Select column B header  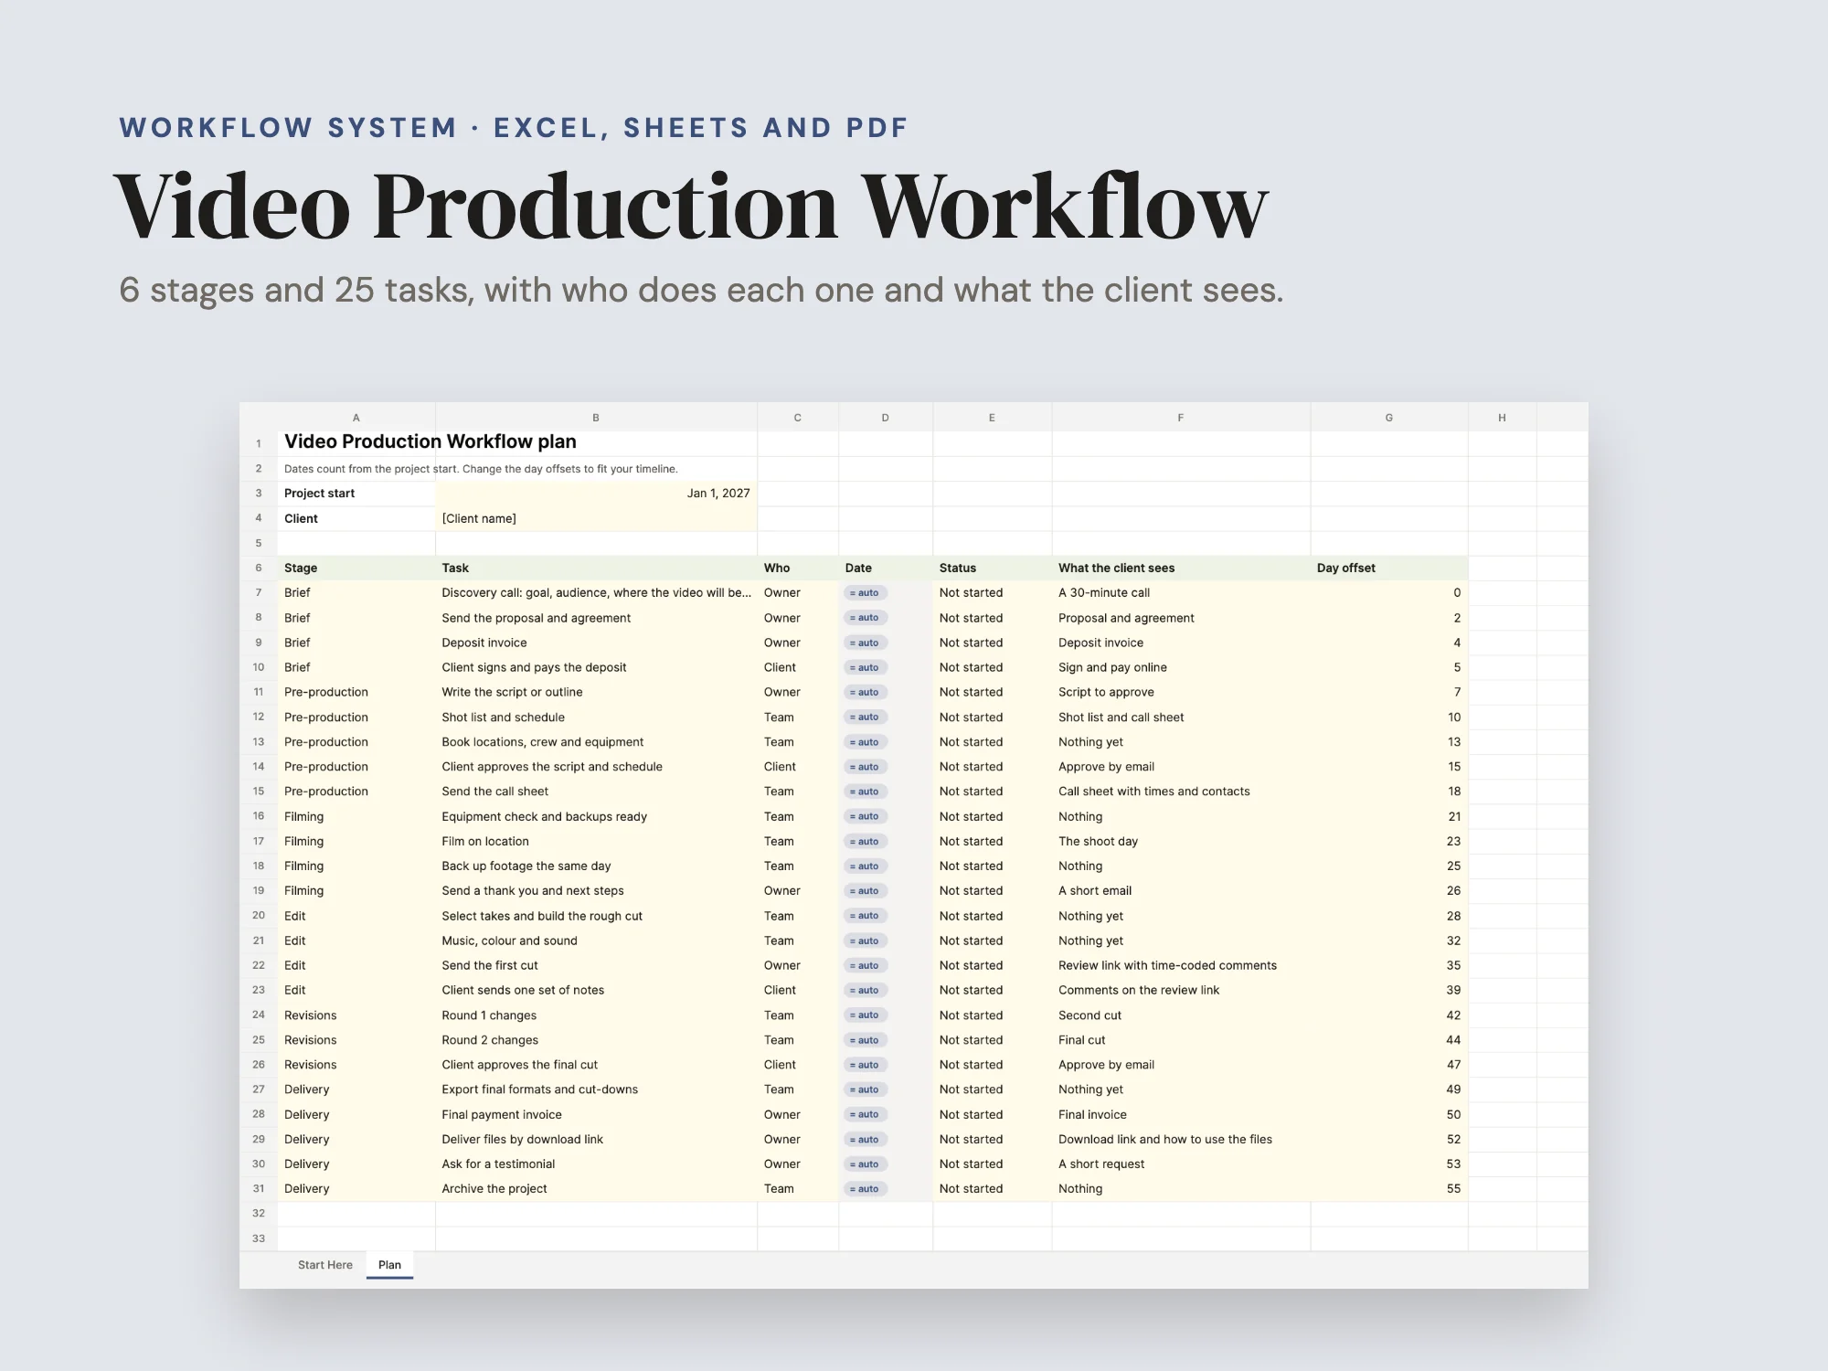click(x=596, y=418)
